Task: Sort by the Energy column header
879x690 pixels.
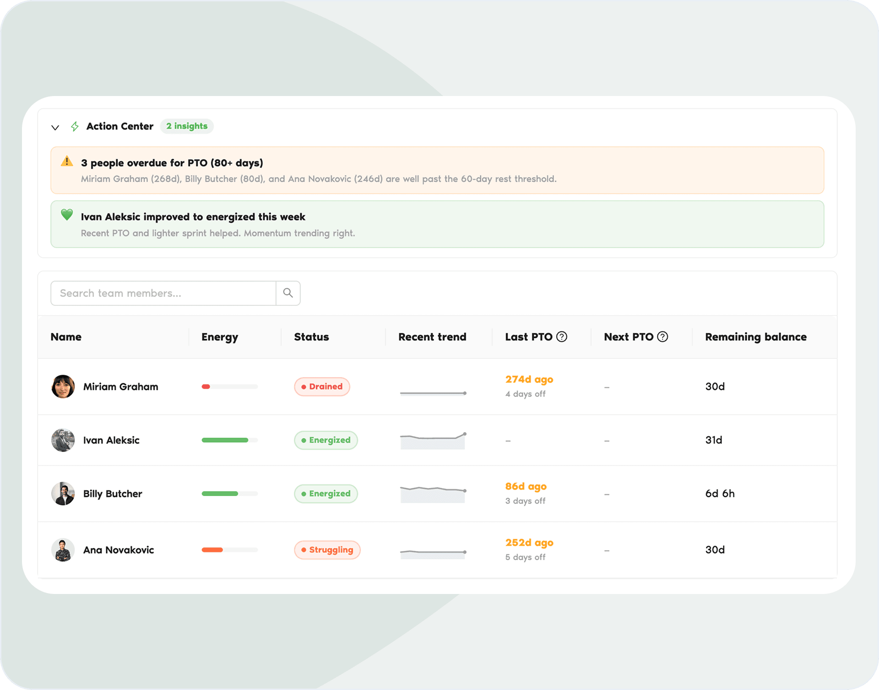Action: point(220,337)
